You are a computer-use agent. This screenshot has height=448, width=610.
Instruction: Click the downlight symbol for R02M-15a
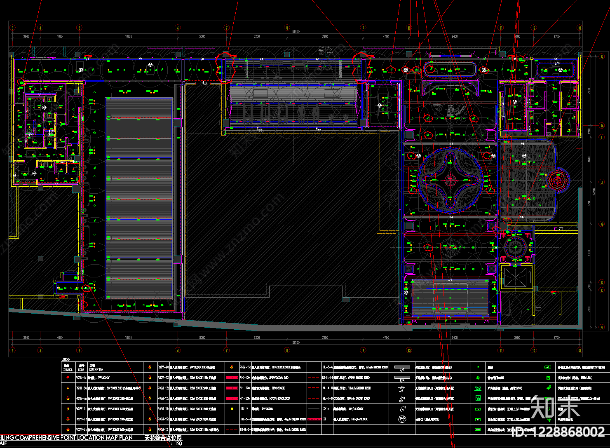[150, 409]
